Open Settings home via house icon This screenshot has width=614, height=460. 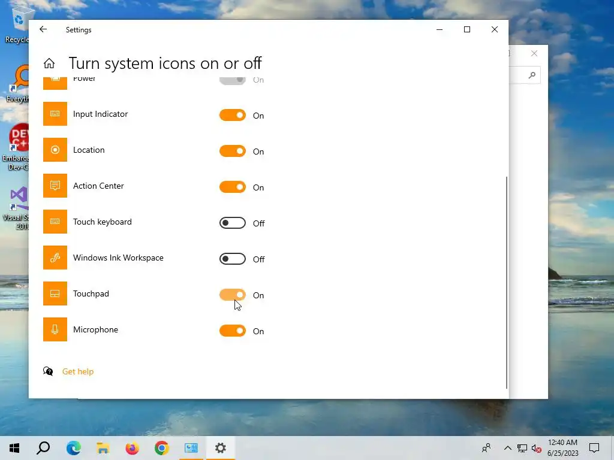click(49, 63)
